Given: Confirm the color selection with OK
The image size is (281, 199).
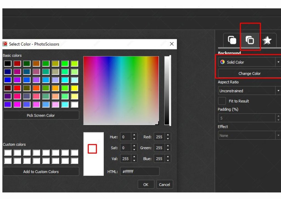Looking at the screenshot, I should tap(146, 184).
